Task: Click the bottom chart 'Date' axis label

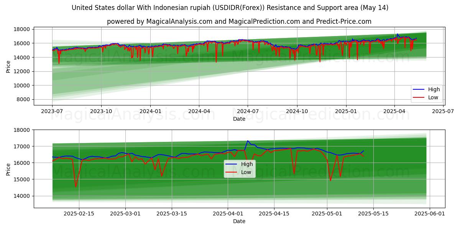Action: click(x=239, y=221)
